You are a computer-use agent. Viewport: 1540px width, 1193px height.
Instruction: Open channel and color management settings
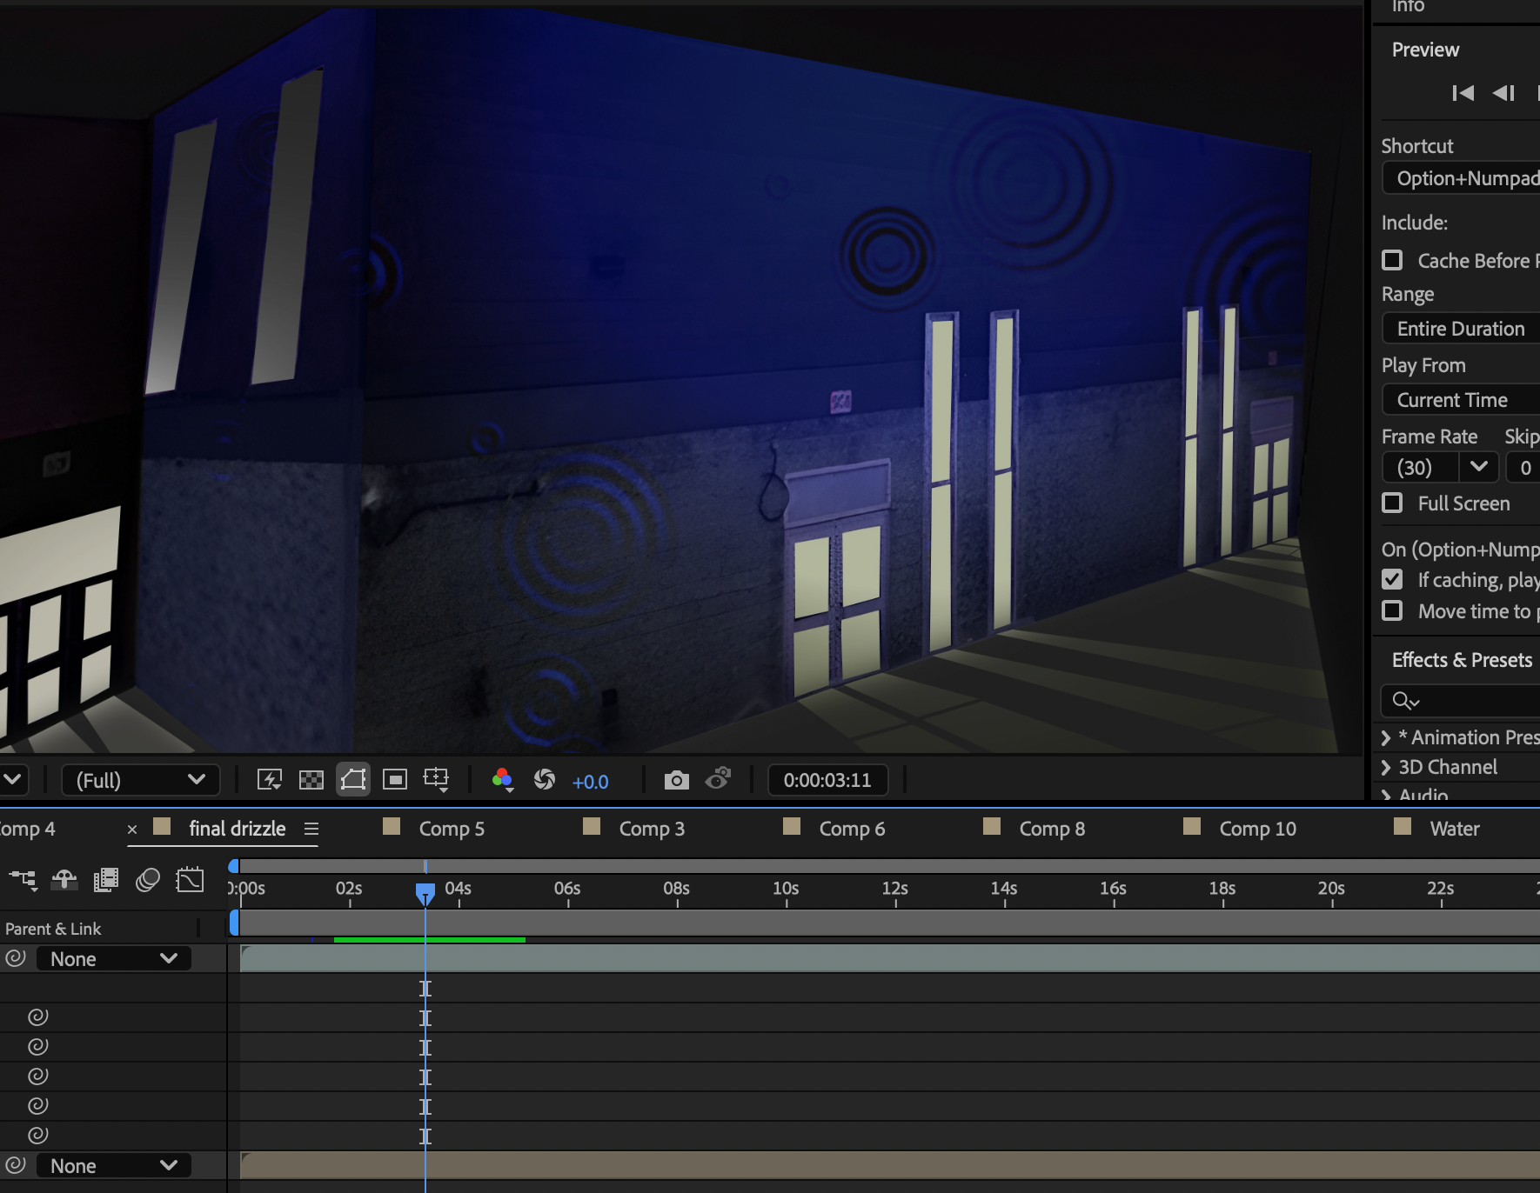tap(502, 780)
